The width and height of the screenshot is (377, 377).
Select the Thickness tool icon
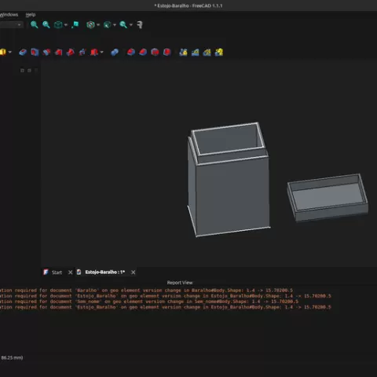pos(167,52)
